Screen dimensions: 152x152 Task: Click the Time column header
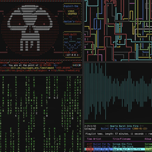[x=89, y=139]
